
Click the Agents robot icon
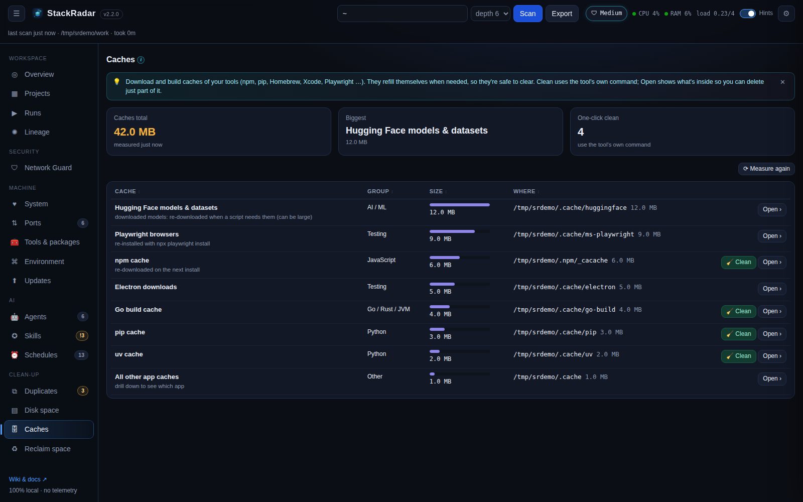(x=15, y=317)
